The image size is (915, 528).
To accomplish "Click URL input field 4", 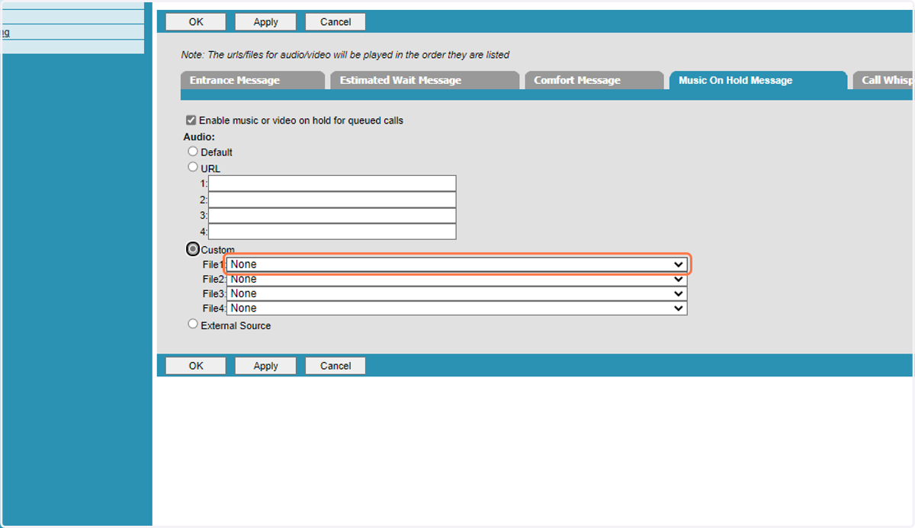I will click(x=332, y=232).
